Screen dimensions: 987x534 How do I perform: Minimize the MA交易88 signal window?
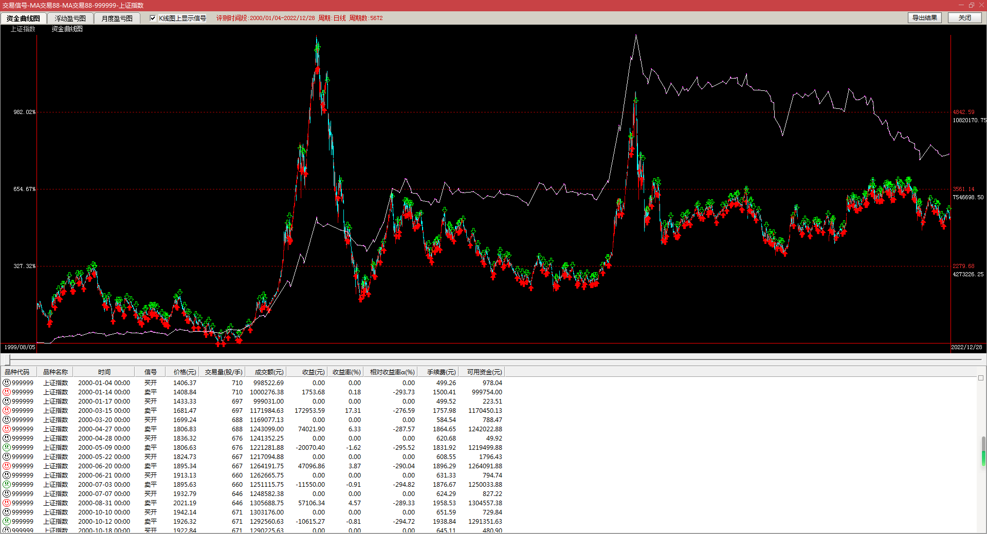[961, 5]
